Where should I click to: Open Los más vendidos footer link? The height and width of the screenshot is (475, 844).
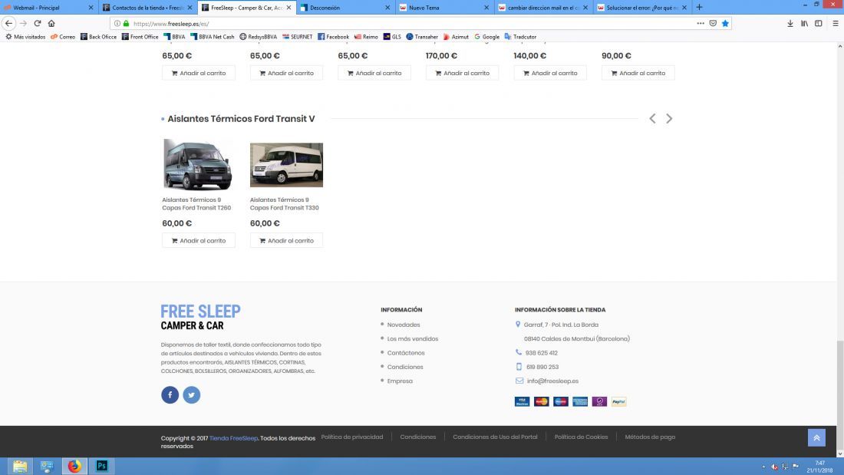(x=412, y=338)
